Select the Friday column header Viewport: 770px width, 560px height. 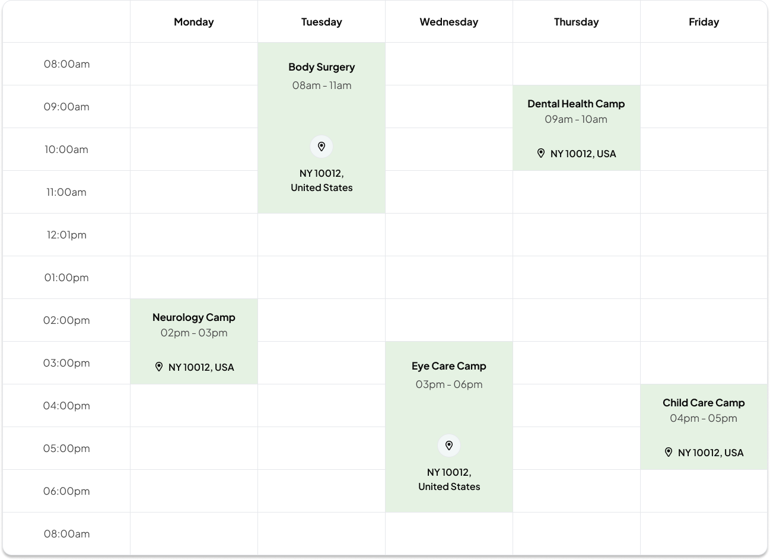pos(704,21)
